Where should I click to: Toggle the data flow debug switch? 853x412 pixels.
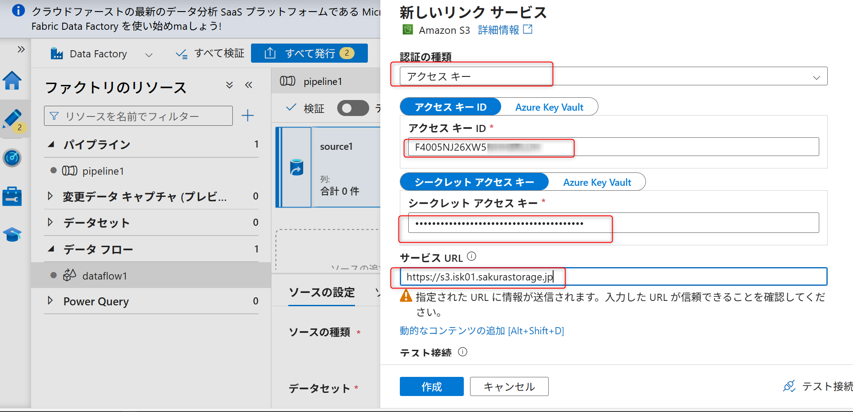[353, 108]
